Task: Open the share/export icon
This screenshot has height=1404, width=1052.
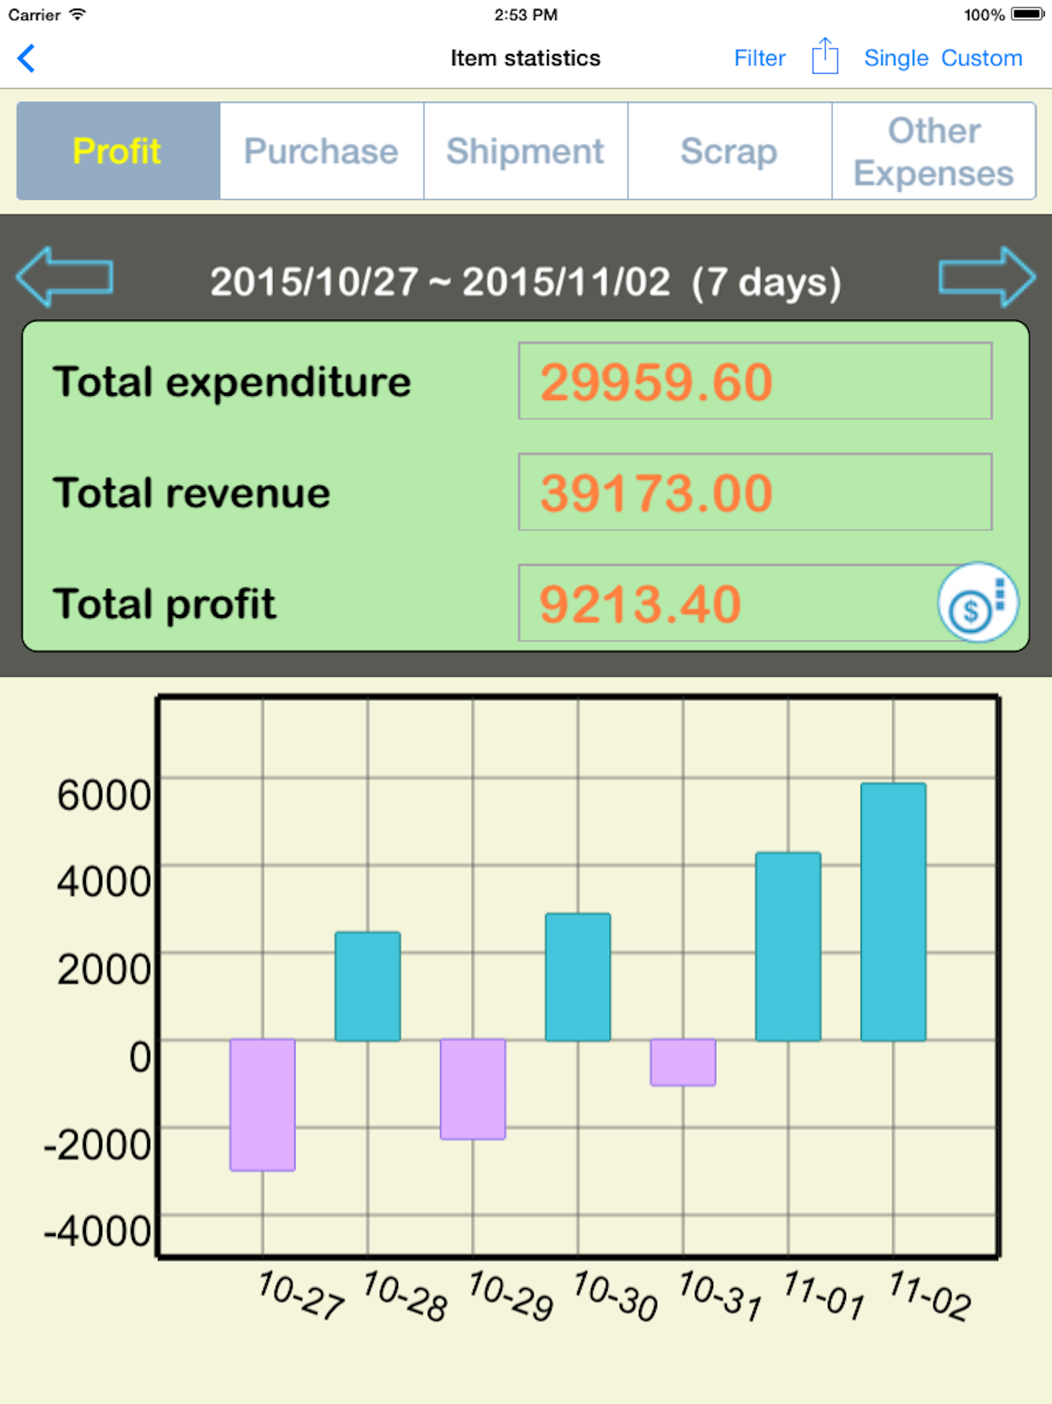Action: 825,57
